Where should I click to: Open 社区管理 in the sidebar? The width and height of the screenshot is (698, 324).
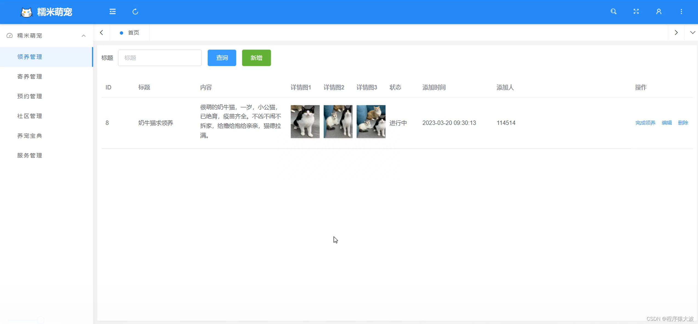[29, 116]
